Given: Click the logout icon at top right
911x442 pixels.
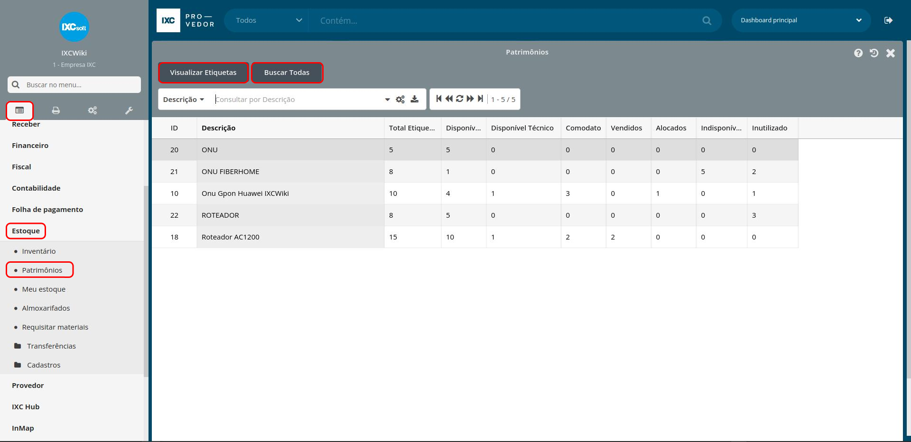Looking at the screenshot, I should [x=889, y=20].
